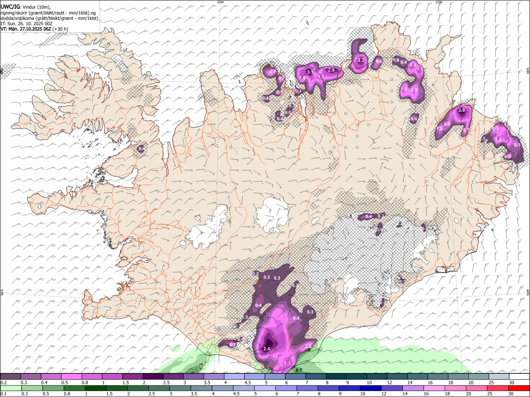Click the "10" label under the upper legend row
This screenshot has width=530, height=397.
[369, 383]
